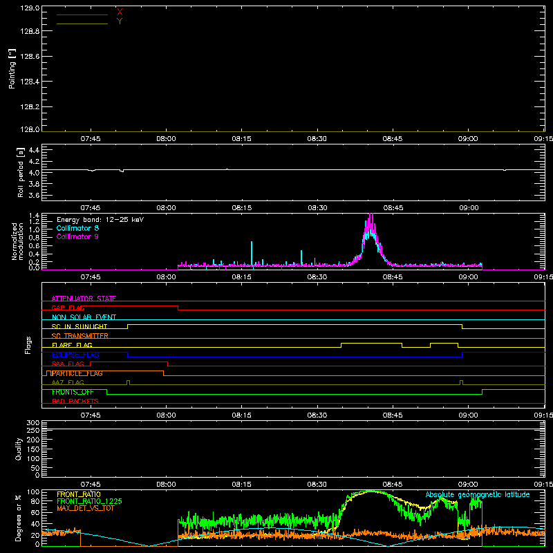The width and height of the screenshot is (553, 553).
Task: Click the SC_IN_SUNLIGHT flag label
Action: click(x=79, y=326)
